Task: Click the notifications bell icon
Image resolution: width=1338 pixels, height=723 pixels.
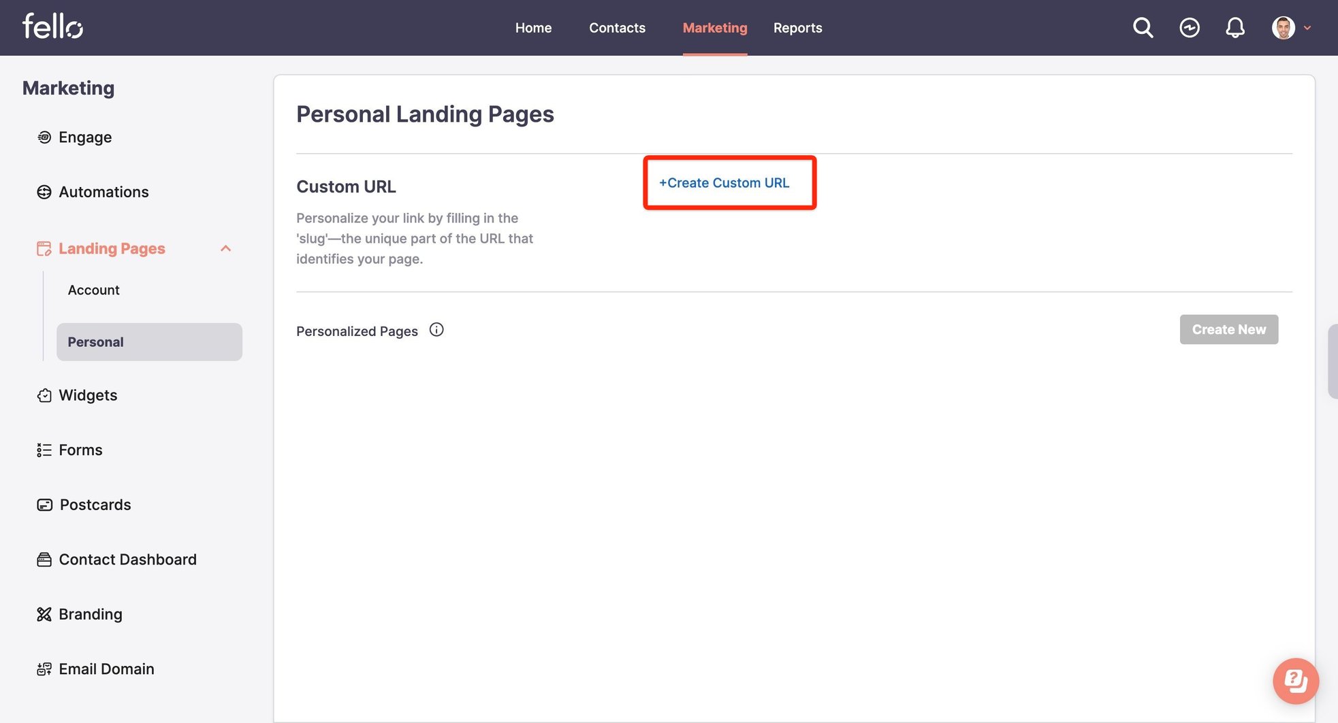Action: (1235, 27)
